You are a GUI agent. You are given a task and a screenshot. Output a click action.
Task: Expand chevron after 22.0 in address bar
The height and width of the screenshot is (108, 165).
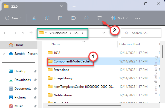[x=82, y=33]
